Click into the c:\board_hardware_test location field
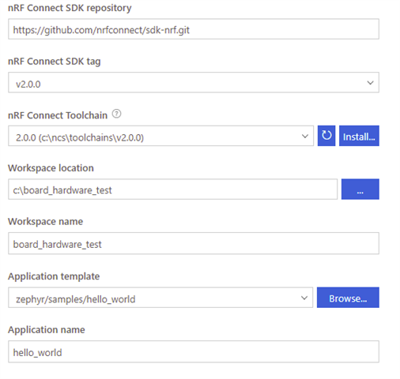The width and height of the screenshot is (400, 379). (172, 189)
